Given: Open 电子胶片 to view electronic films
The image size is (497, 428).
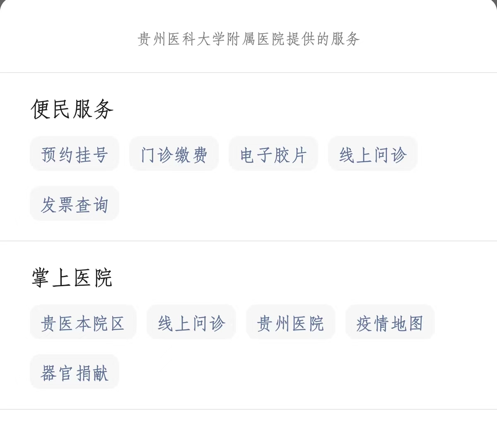Looking at the screenshot, I should tap(273, 153).
